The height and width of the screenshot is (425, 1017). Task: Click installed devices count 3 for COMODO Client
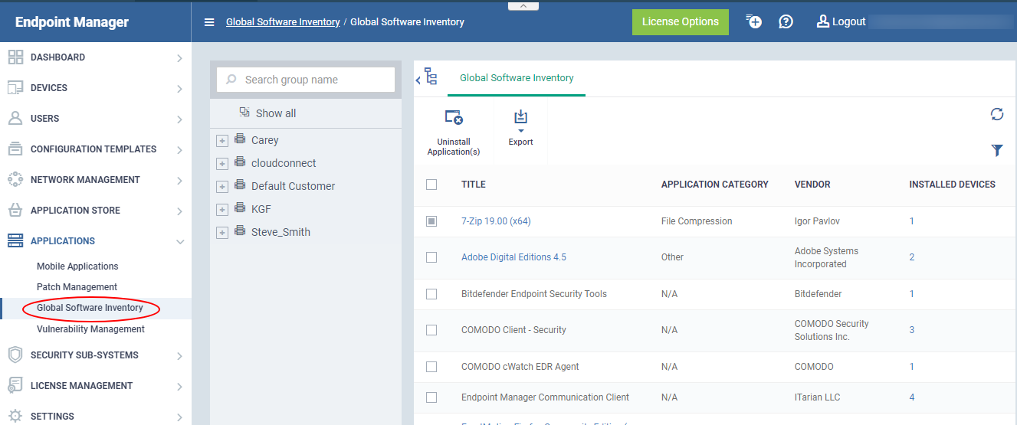coord(912,330)
